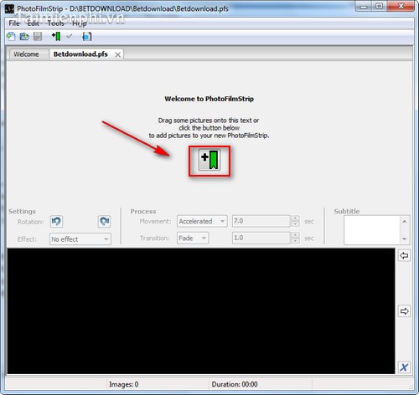This screenshot has height=395, width=419.
Task: Open the File menu
Action: (x=14, y=23)
